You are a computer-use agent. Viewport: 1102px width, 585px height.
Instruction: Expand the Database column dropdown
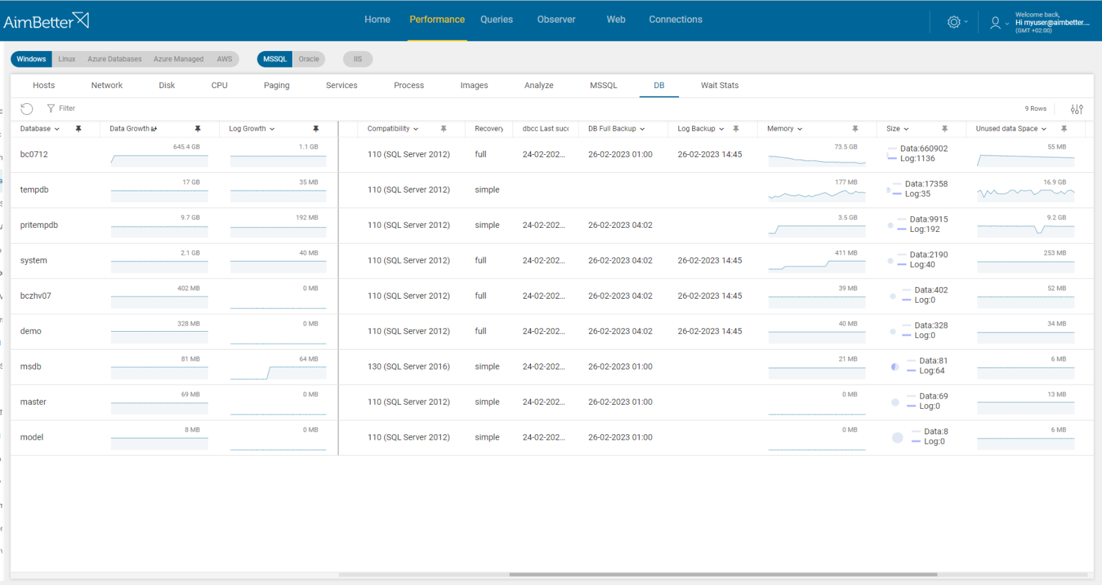click(57, 129)
